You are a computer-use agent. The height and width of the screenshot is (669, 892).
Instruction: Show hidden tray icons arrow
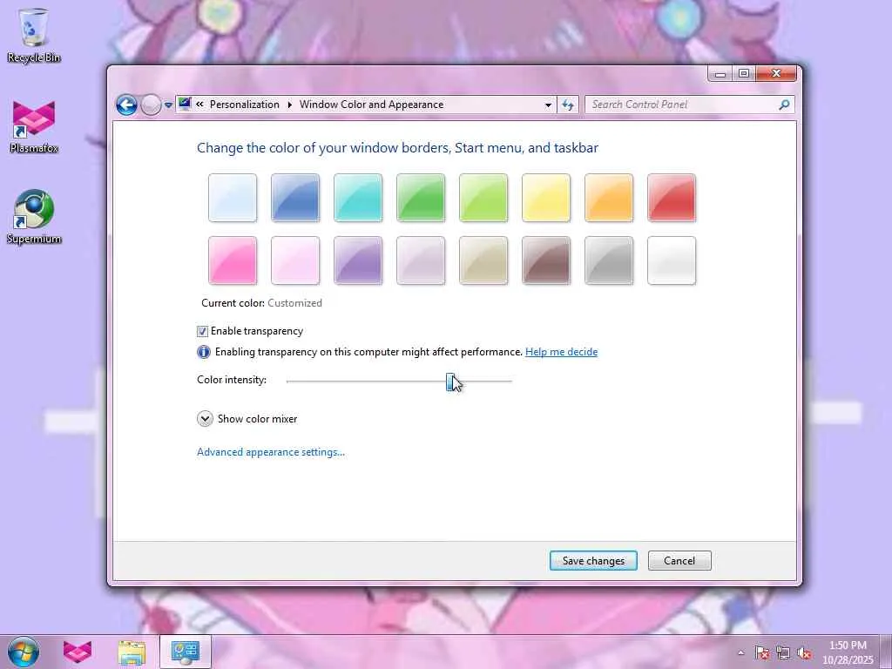click(x=740, y=653)
